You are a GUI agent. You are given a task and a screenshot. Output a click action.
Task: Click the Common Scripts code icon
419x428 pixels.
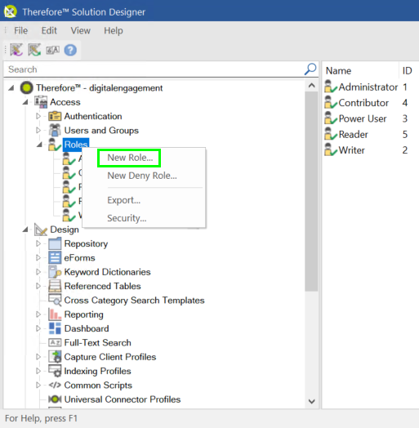click(55, 386)
